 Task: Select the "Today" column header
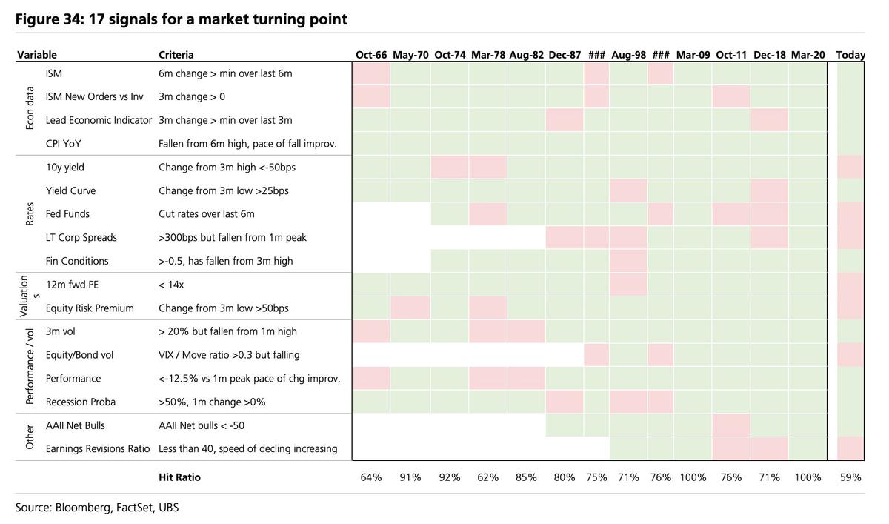coord(850,55)
